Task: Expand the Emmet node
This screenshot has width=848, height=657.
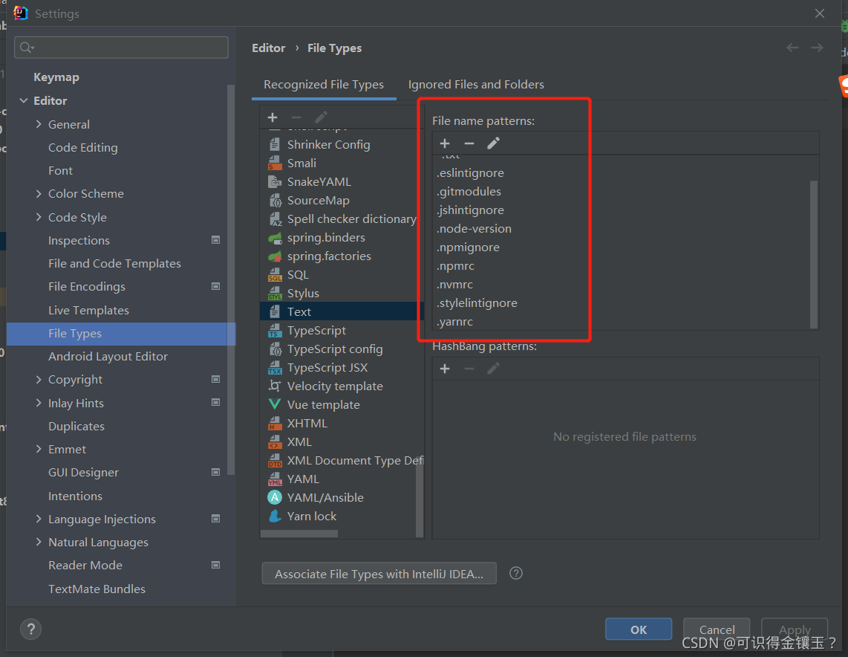Action: click(x=39, y=449)
